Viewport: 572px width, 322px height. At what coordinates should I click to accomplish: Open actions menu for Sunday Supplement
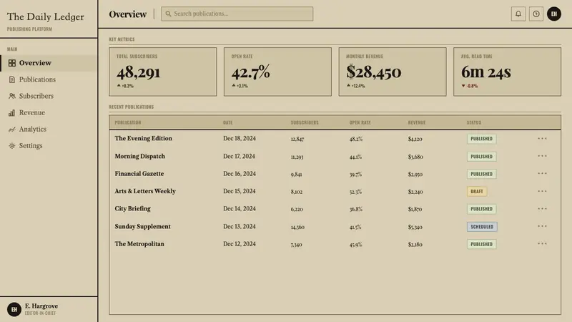point(542,226)
